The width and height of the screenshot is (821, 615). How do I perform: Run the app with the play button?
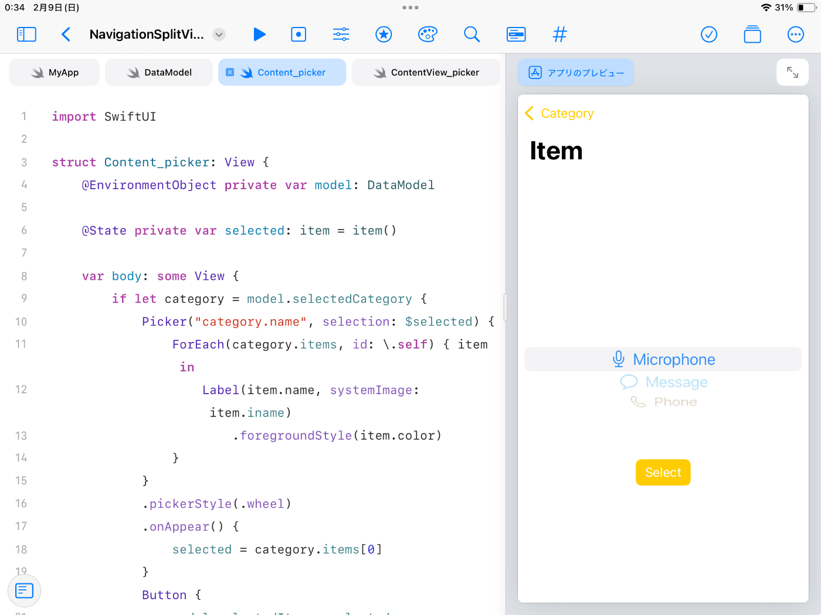(x=259, y=35)
